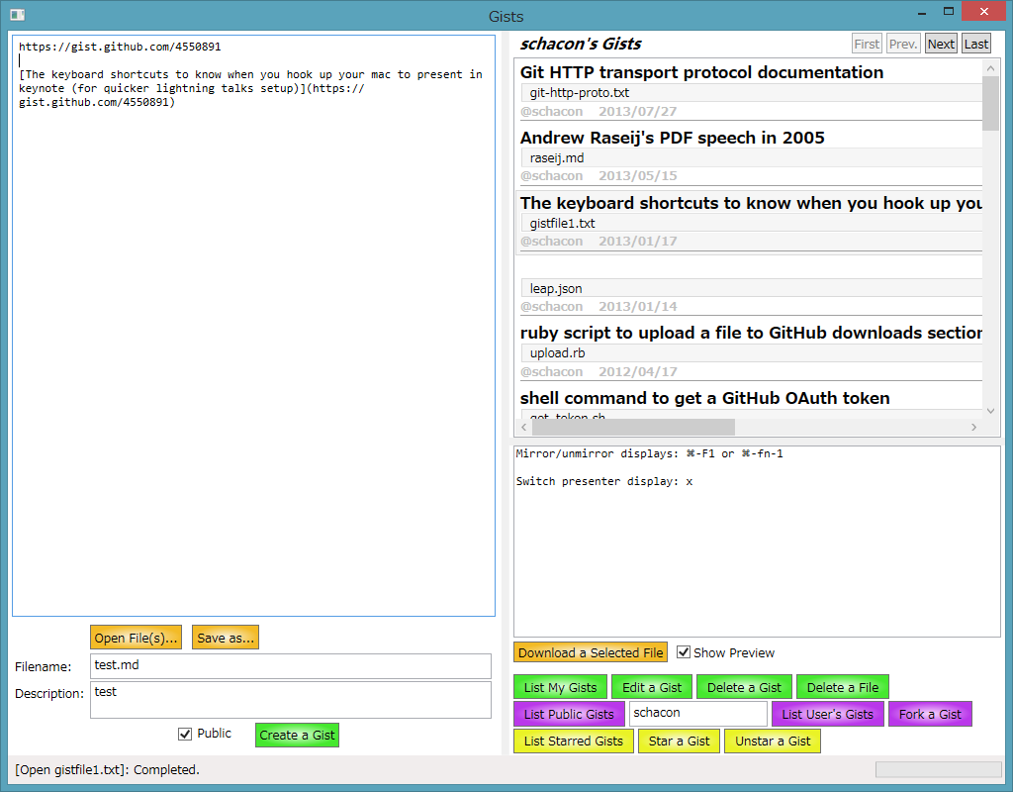Click date 2012/04/17 in gist list

(x=638, y=372)
